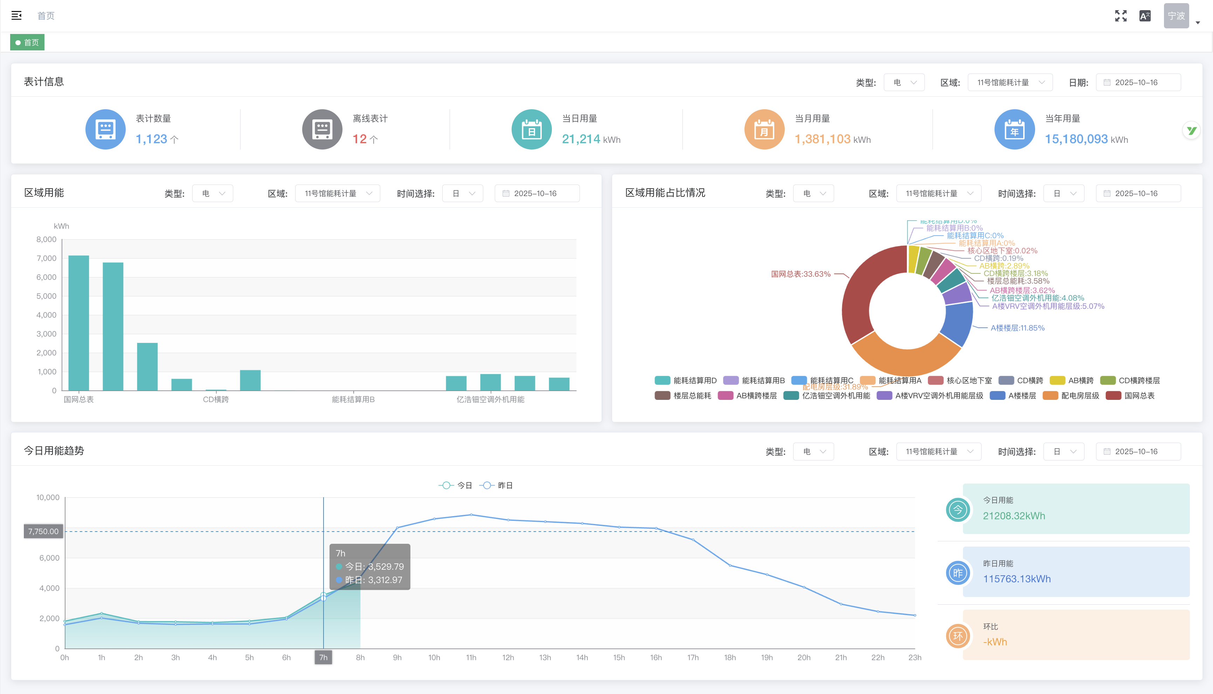Enter fullscreen mode via expand icon
The height and width of the screenshot is (694, 1213).
pos(1121,16)
